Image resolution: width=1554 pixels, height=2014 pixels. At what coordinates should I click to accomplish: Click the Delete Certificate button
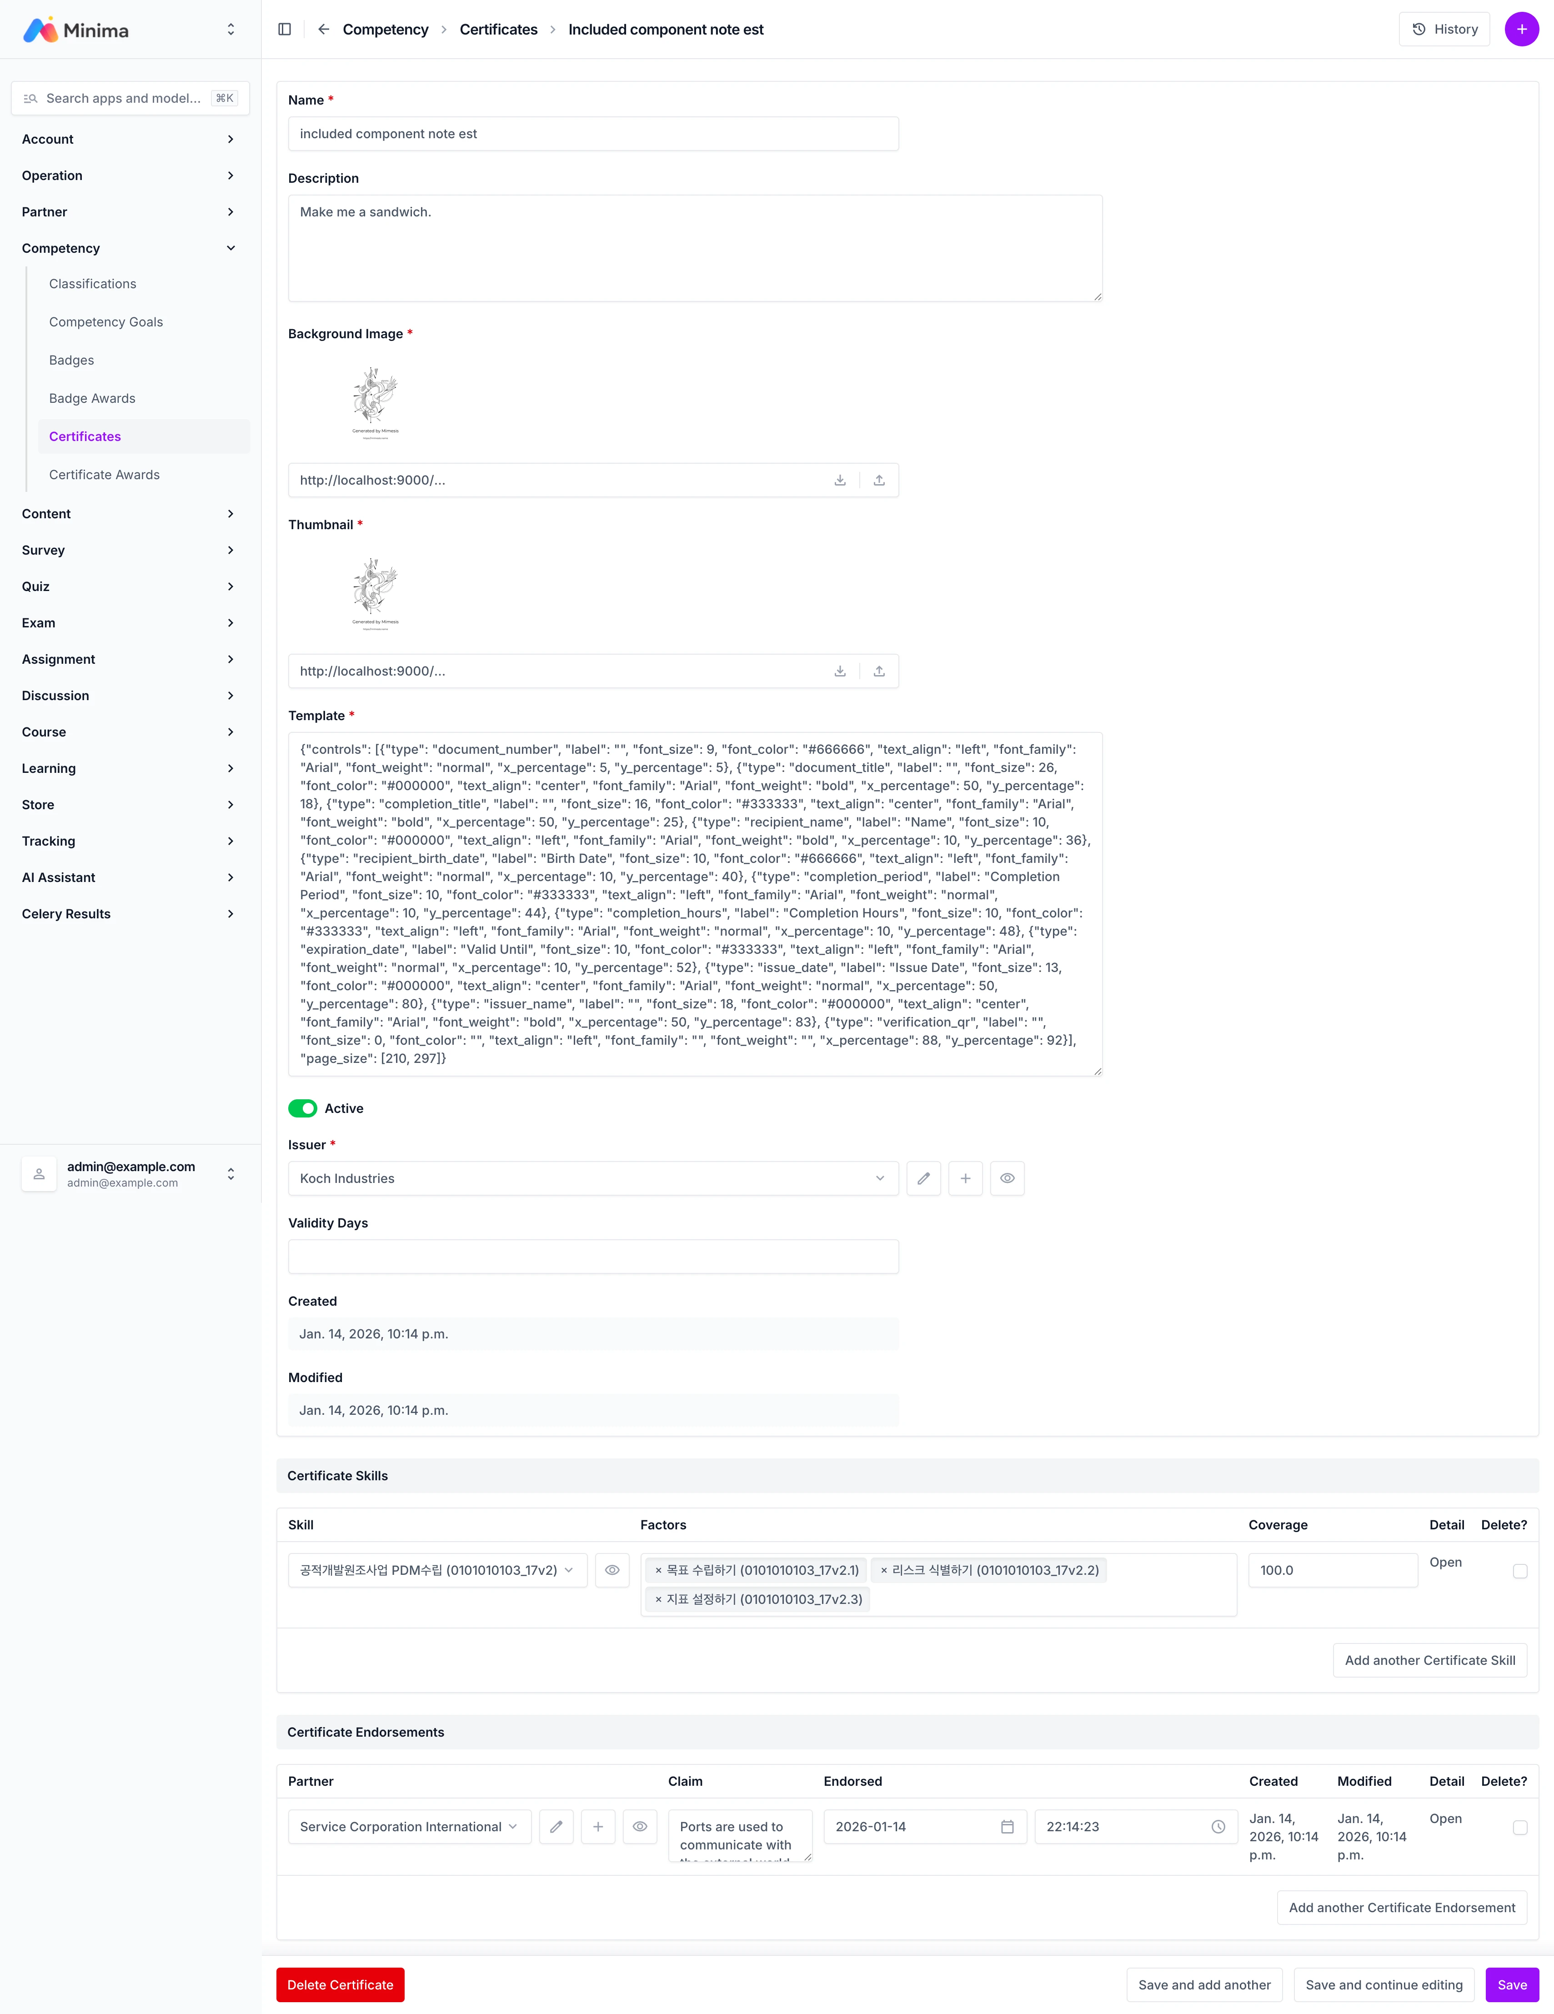pos(339,1985)
